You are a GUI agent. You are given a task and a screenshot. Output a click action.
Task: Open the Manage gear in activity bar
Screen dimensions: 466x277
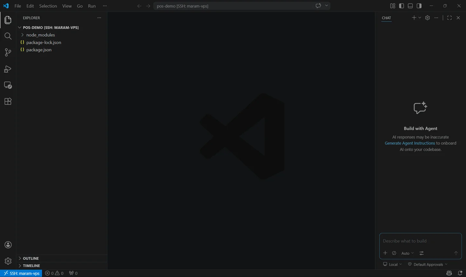8,261
